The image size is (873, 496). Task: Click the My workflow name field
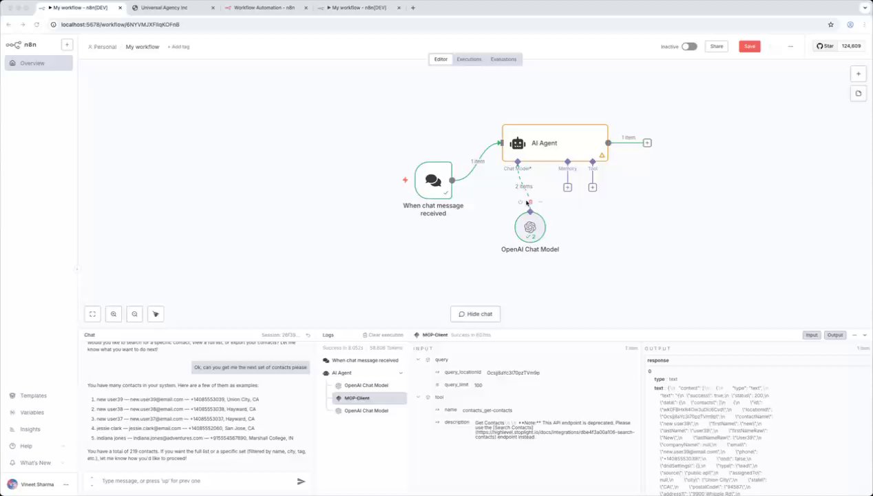point(143,47)
